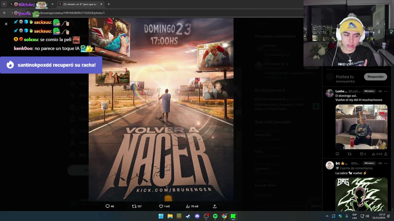This screenshot has height=221, width=394.
Task: Like the post with 1 mil likes
Action: pos(164,206)
